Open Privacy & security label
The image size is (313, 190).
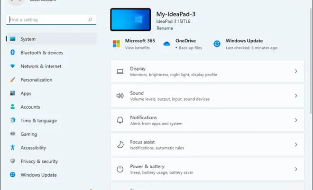[x=39, y=161]
